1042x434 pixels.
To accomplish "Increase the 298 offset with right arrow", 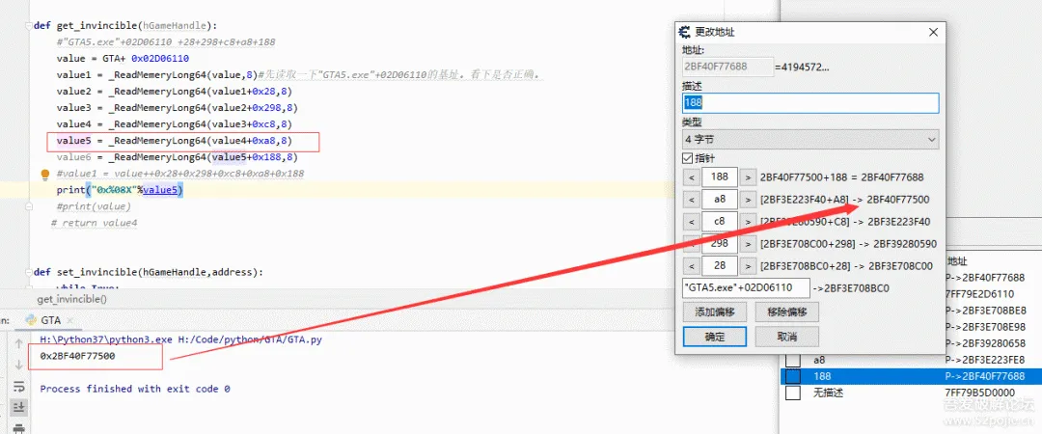I will coord(748,244).
